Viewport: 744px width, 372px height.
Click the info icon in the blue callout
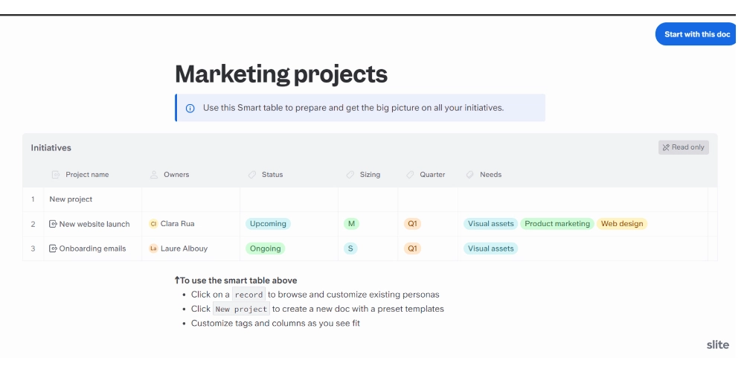tap(190, 108)
